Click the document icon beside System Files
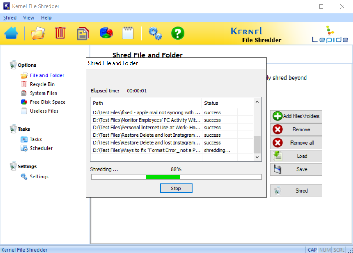Image resolution: width=353 pixels, height=253 pixels. [24, 93]
